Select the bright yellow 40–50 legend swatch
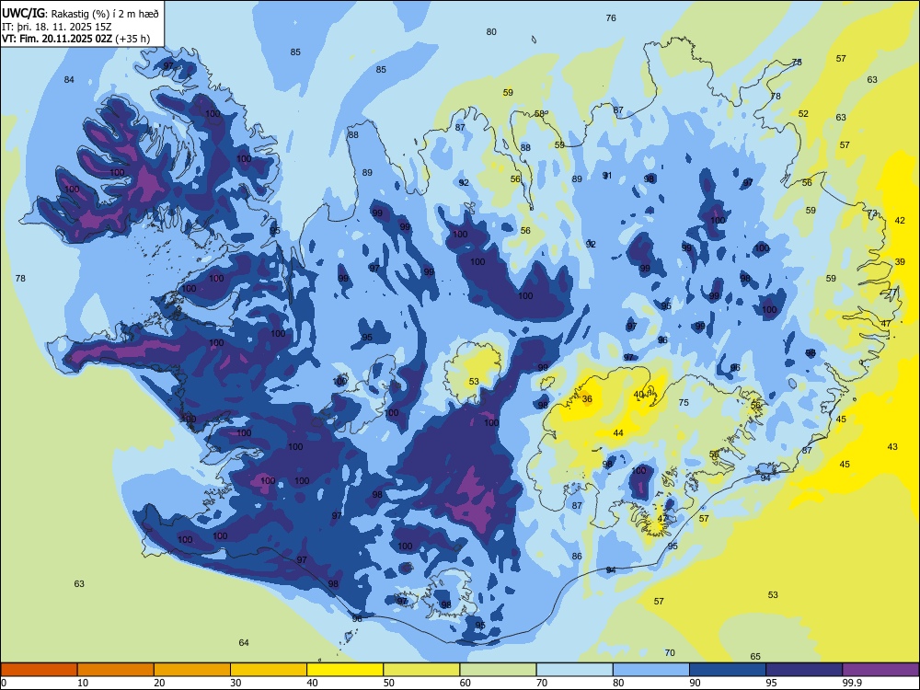 coord(345,670)
